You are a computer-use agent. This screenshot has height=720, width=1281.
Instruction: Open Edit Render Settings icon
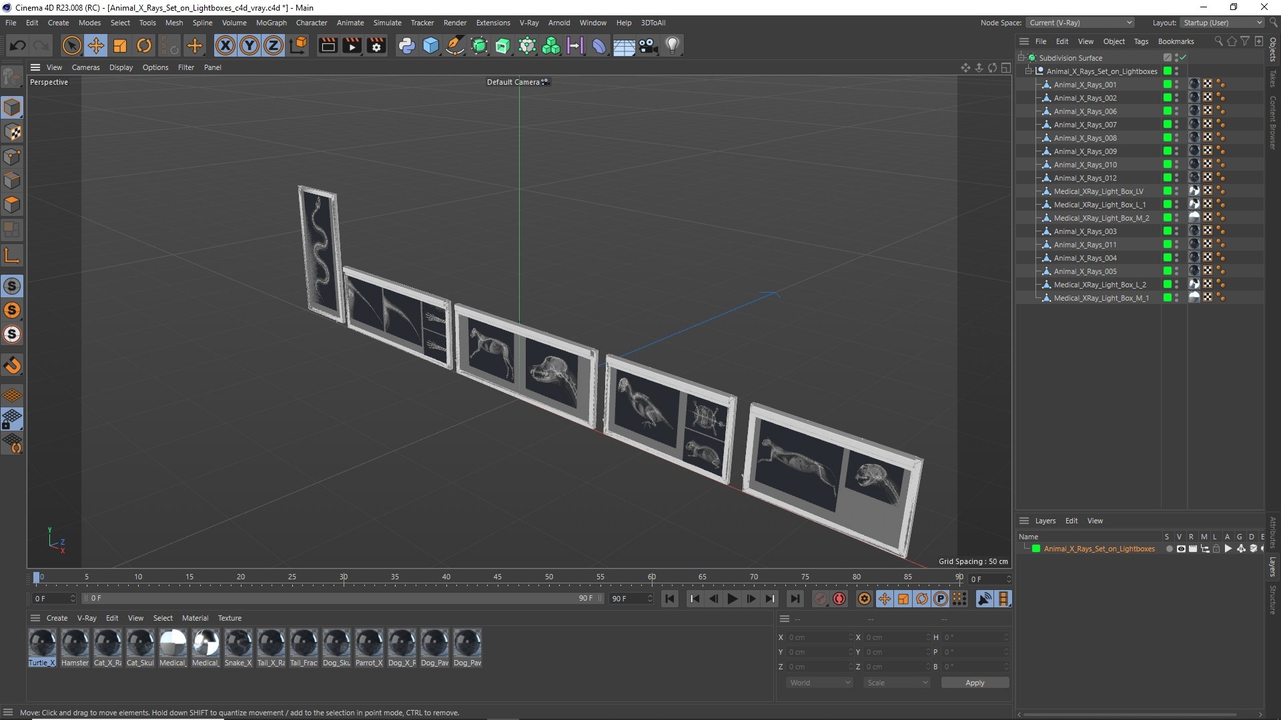pos(376,45)
